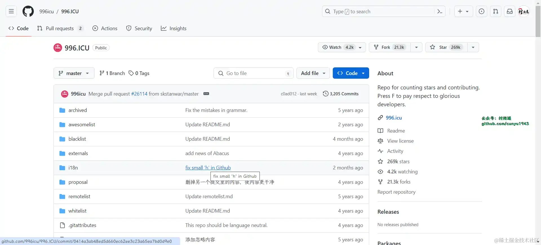Open the master branch selector
This screenshot has height=245, width=541.
(x=74, y=73)
